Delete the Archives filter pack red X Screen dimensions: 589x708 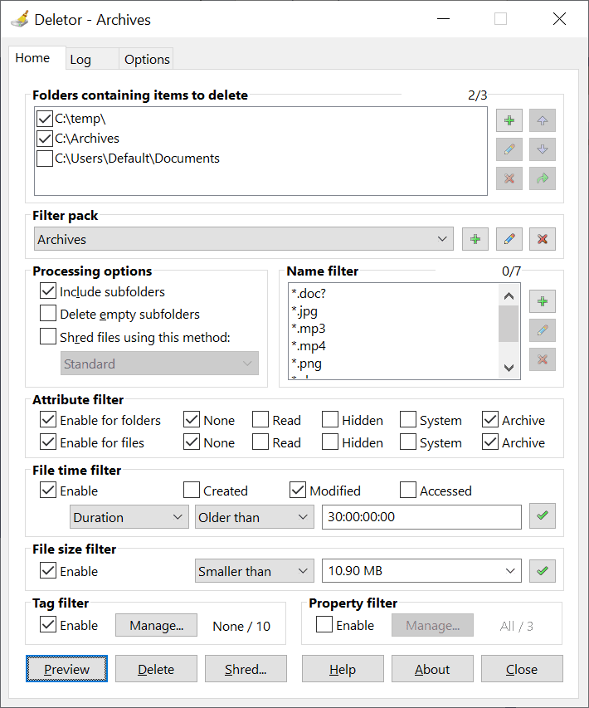543,239
